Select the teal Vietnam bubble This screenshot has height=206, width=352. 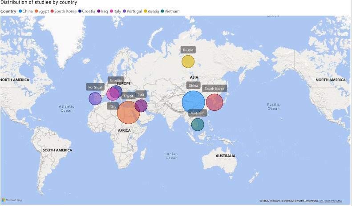[198, 125]
